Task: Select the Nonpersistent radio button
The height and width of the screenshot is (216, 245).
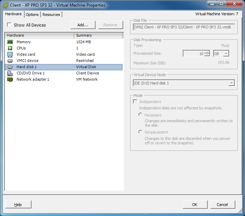Action: (140, 132)
